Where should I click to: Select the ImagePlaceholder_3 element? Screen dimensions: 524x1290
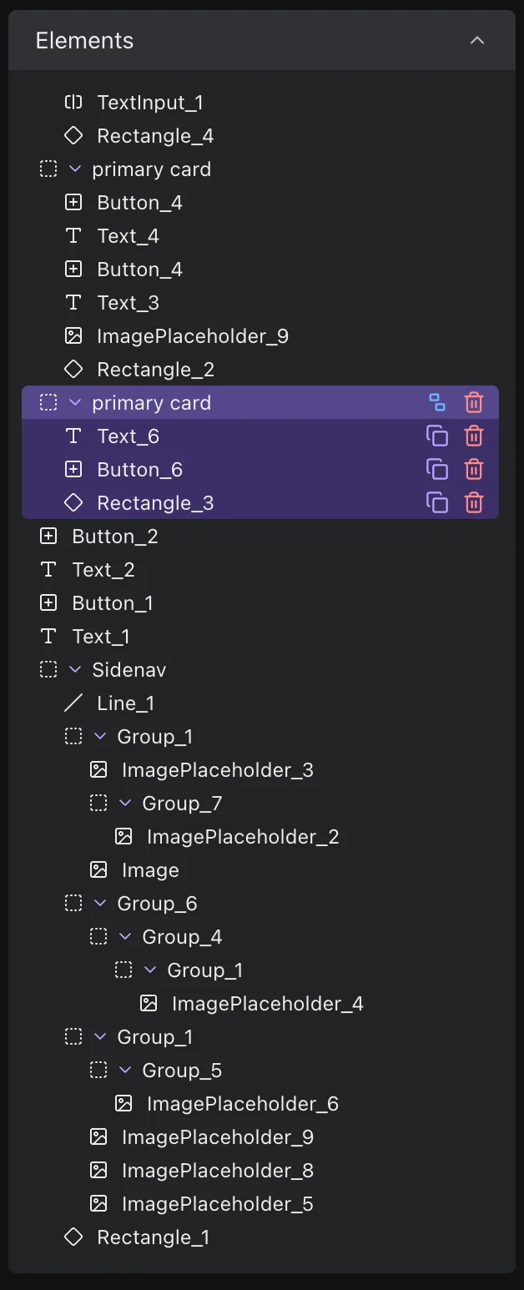click(x=218, y=769)
